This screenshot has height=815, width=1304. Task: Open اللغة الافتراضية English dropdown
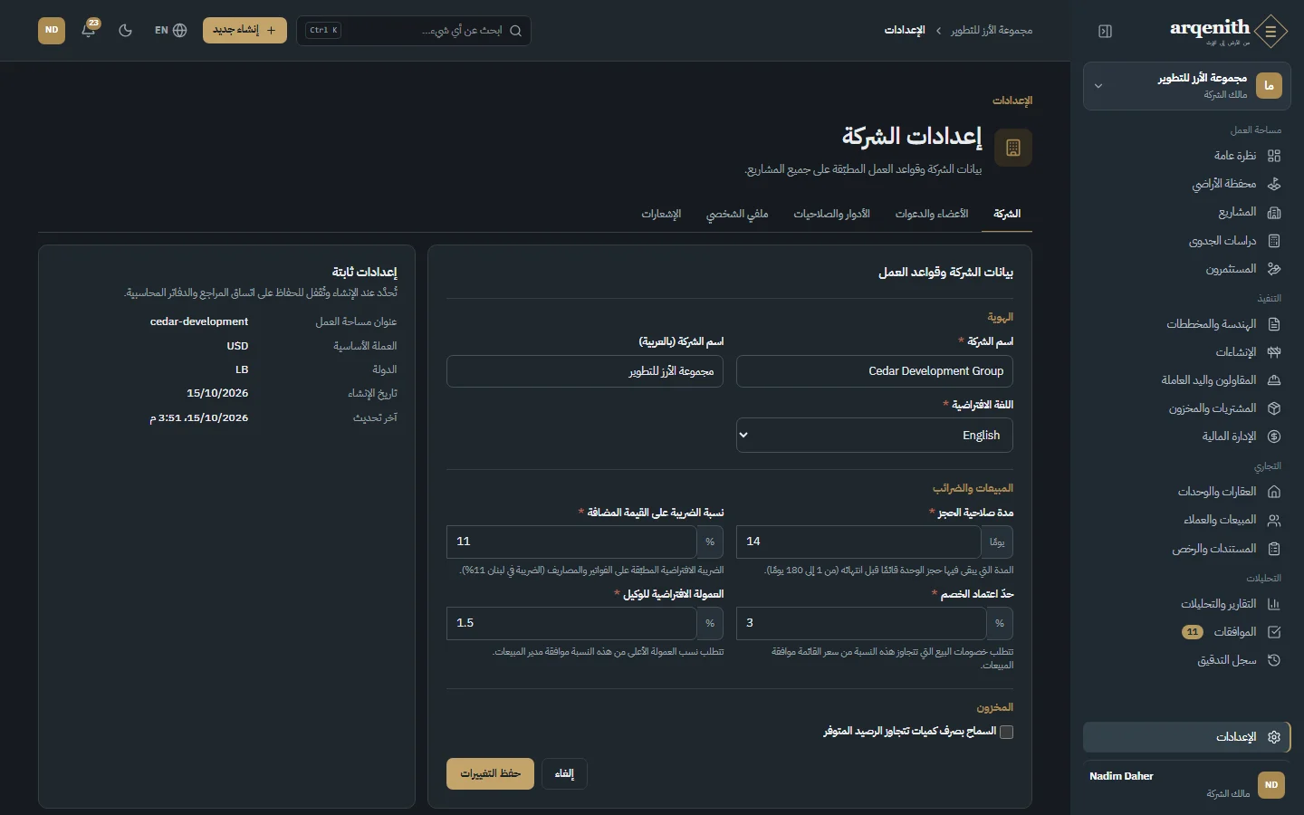tap(875, 436)
